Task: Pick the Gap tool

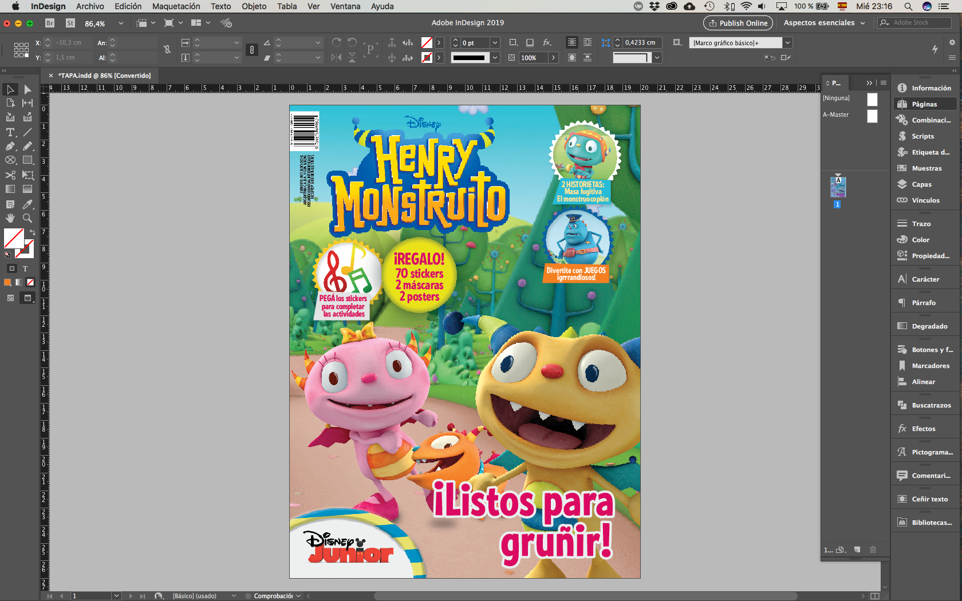Action: click(x=27, y=103)
